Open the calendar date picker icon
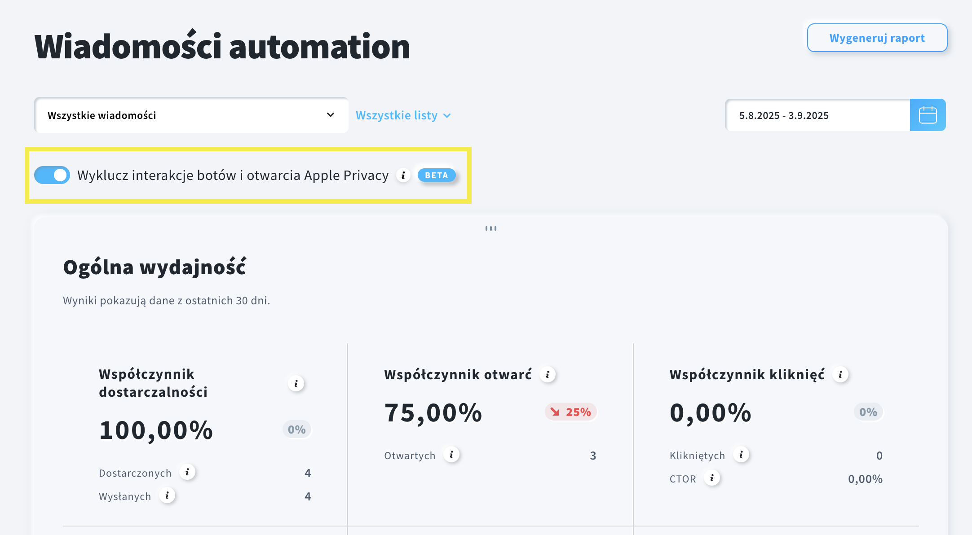 928,115
